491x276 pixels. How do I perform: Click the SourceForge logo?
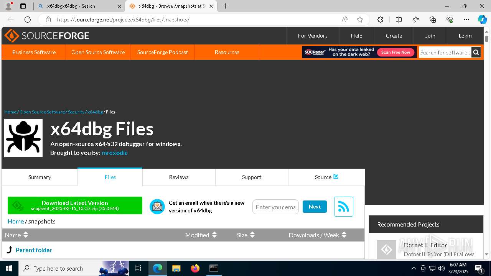pyautogui.click(x=47, y=36)
